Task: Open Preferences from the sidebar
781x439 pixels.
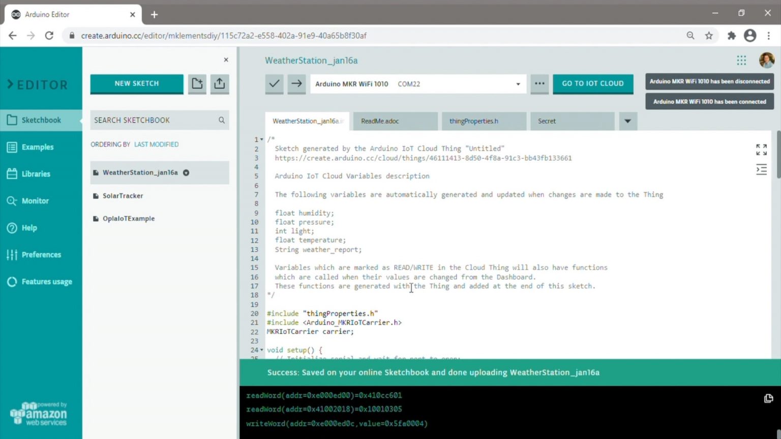Action: 41,254
